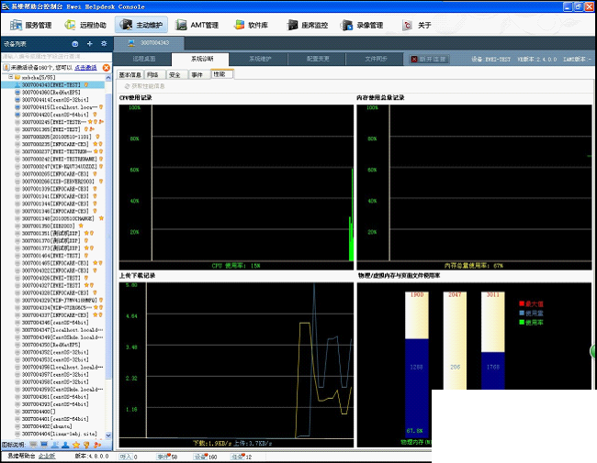
Task: Click the 获取性能信息 refresh performance button
Action: click(145, 86)
